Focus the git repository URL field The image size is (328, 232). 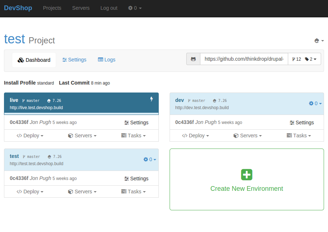tap(244, 59)
